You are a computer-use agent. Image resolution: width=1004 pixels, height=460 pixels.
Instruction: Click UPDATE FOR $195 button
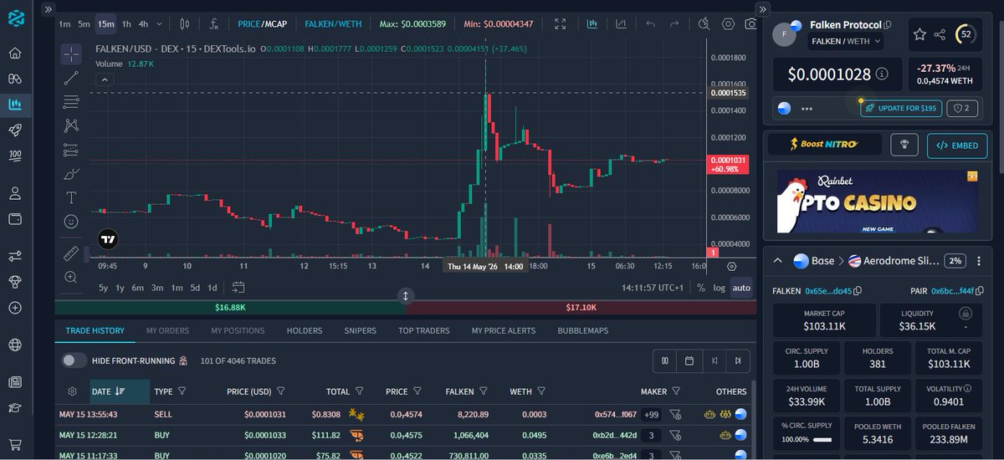click(x=901, y=109)
